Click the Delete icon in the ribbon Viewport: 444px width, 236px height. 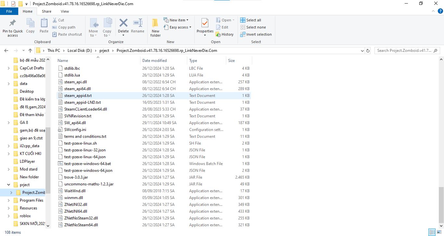(x=123, y=23)
